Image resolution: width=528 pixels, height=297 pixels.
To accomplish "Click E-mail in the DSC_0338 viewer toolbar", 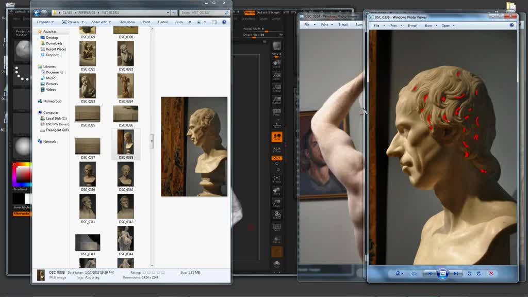I will click(412, 26).
